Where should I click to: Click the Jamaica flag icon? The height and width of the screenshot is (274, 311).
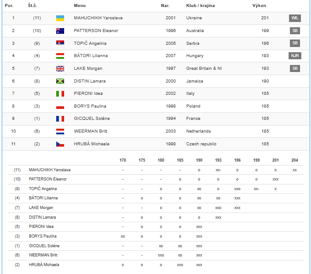(x=60, y=81)
